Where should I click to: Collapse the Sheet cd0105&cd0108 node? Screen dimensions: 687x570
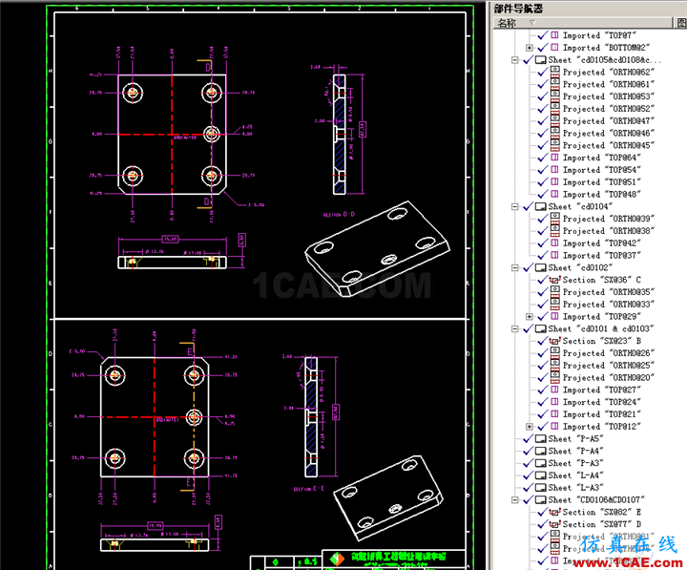tap(515, 59)
